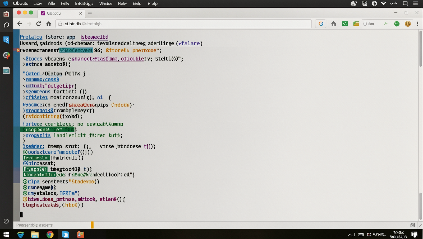
Task: Toggle the circle marker on dsneagme line
Action: pyautogui.click(x=25, y=187)
